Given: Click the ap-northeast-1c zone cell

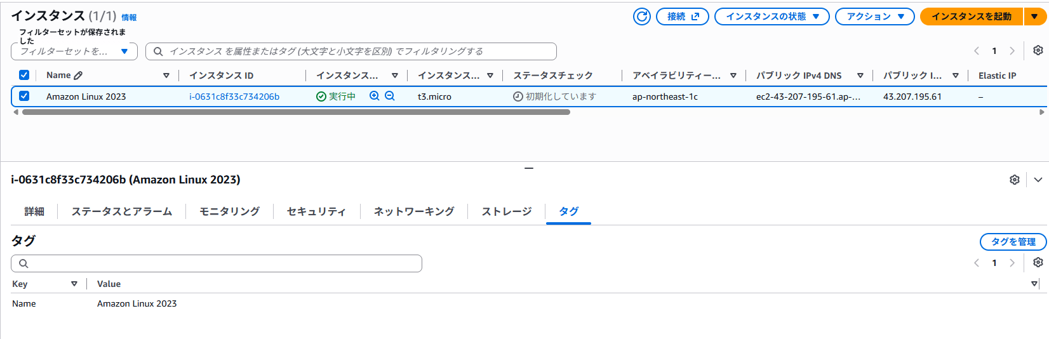Looking at the screenshot, I should click(665, 96).
